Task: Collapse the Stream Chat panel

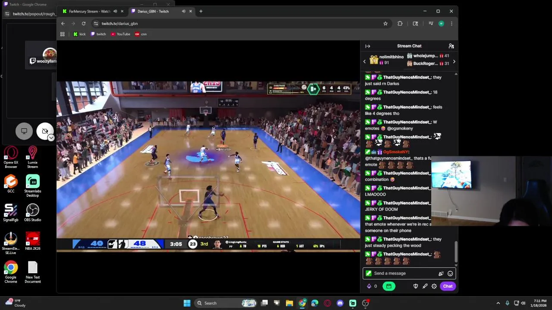Action: (x=367, y=46)
